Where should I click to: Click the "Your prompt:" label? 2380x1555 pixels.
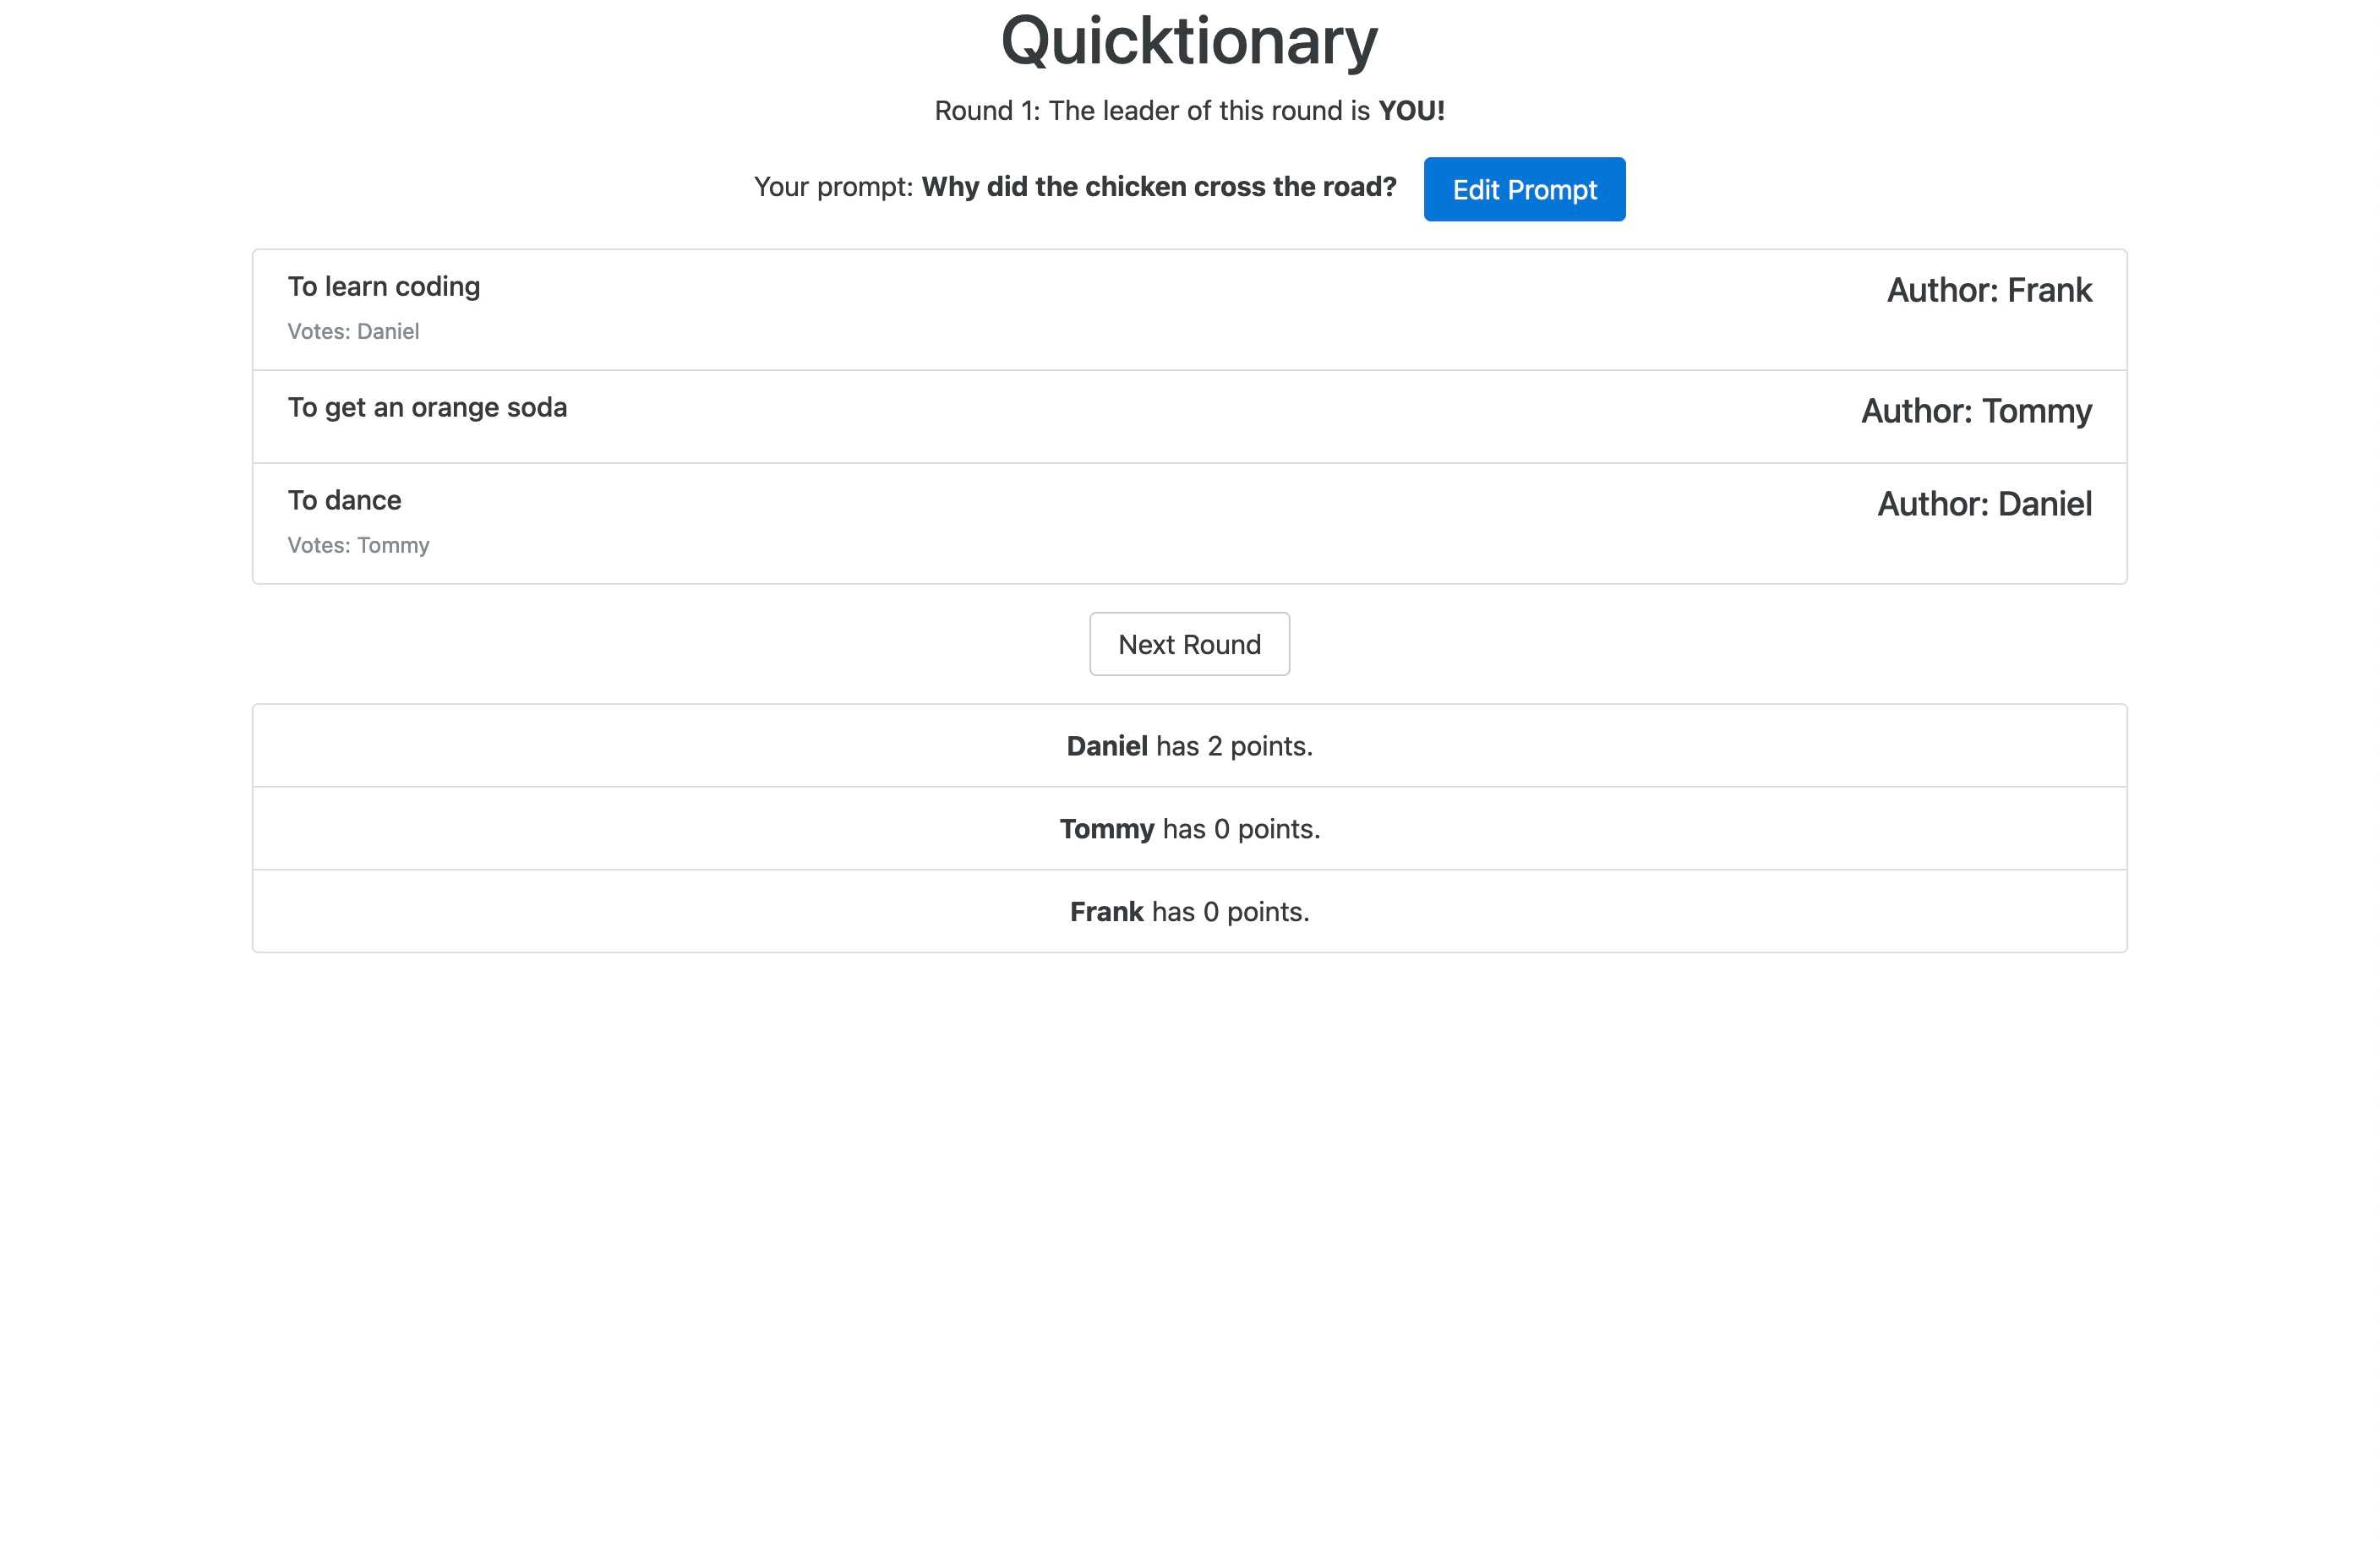[834, 186]
